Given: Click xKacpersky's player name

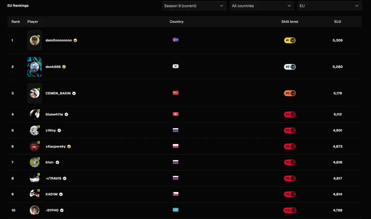Looking at the screenshot, I should 56,146.
